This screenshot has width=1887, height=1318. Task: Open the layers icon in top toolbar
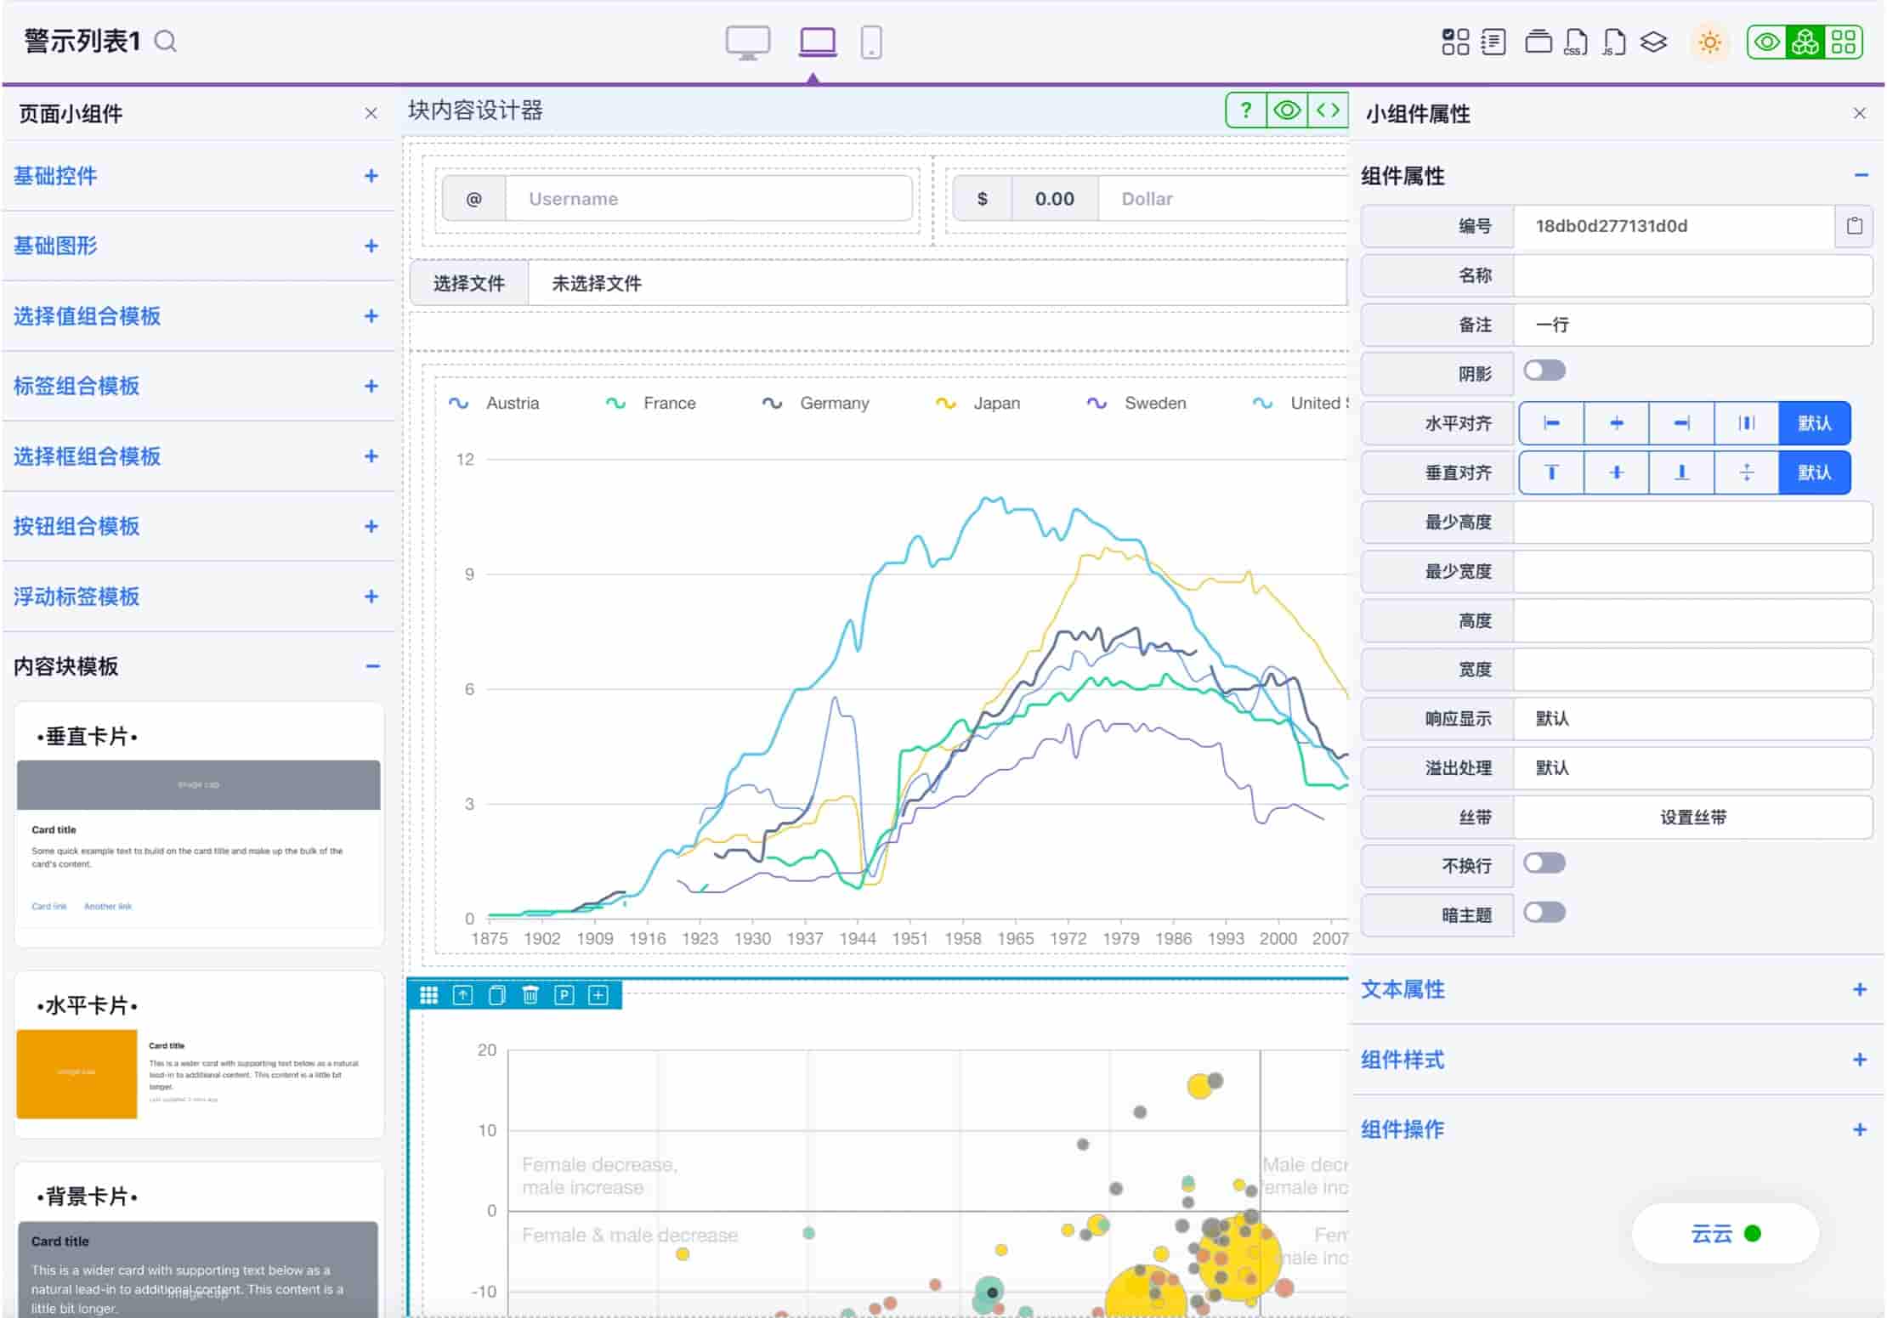[1653, 42]
